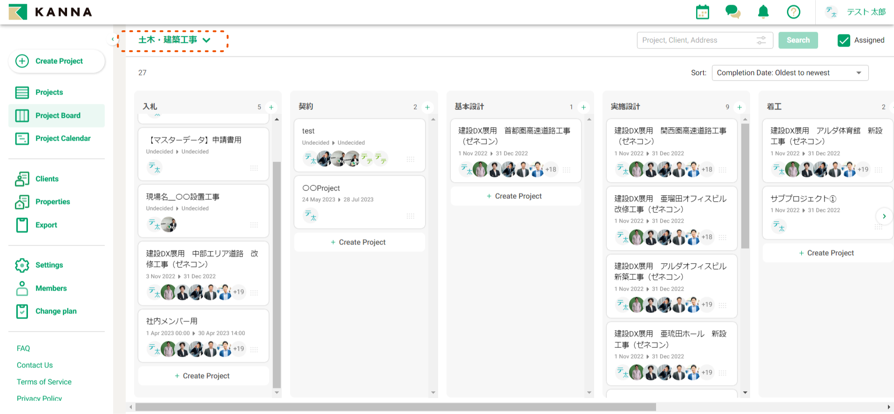Image resolution: width=894 pixels, height=414 pixels.
Task: Open Members page in sidebar
Action: [51, 288]
